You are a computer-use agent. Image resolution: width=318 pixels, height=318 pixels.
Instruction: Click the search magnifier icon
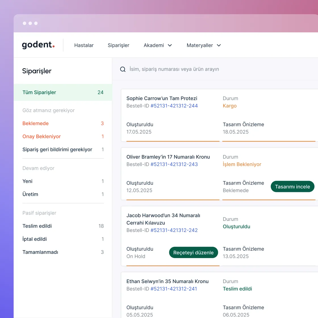[123, 69]
